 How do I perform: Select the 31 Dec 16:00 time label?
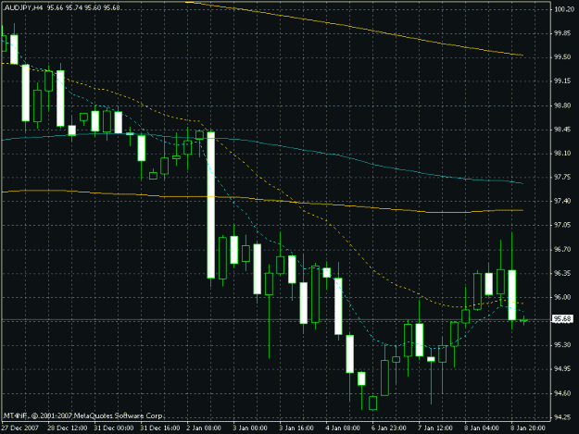160,428
